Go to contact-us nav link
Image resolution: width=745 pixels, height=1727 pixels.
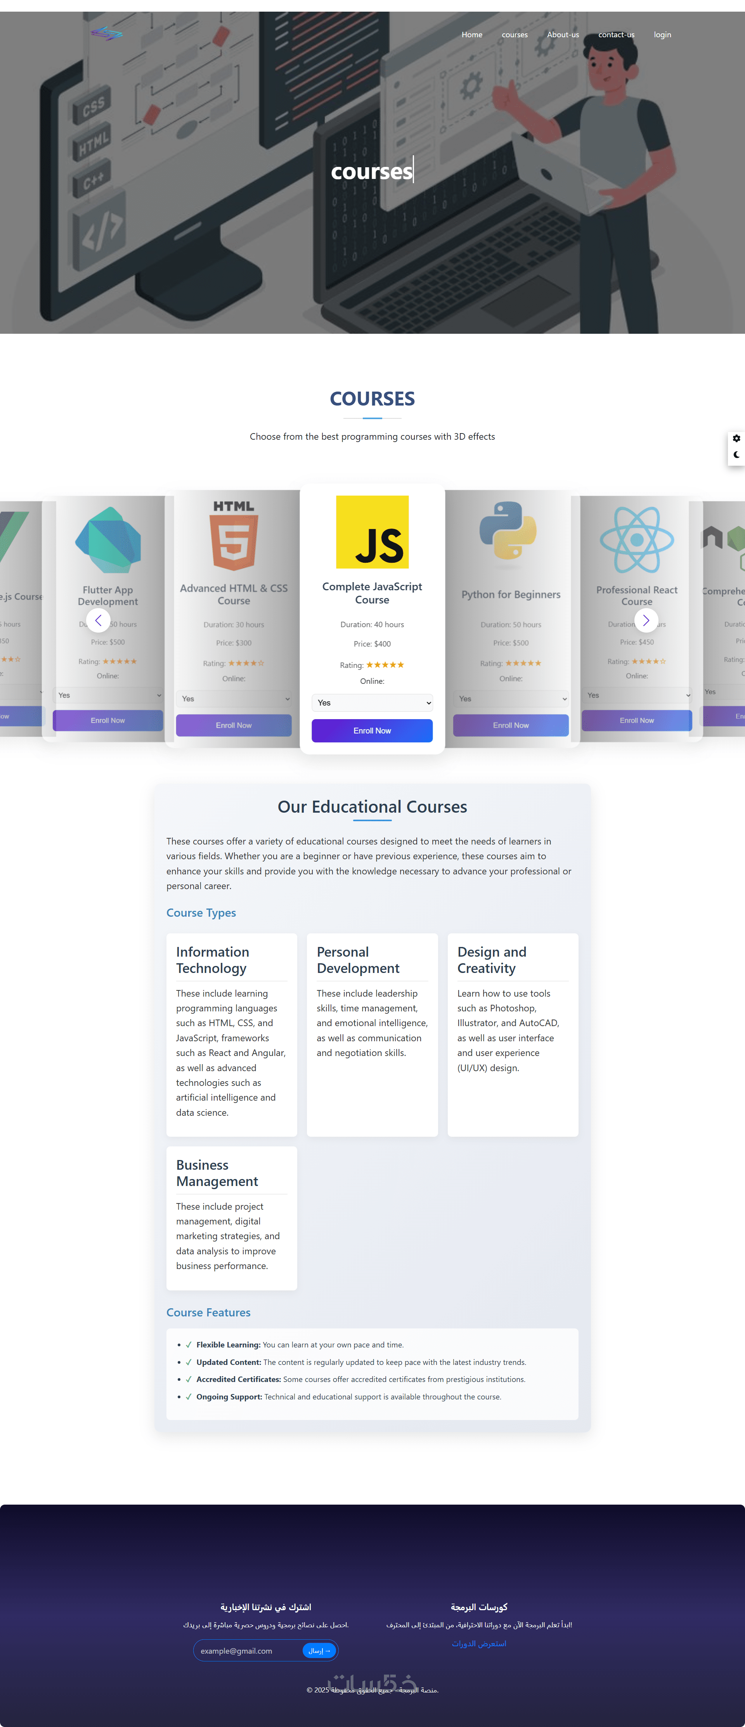pos(615,35)
